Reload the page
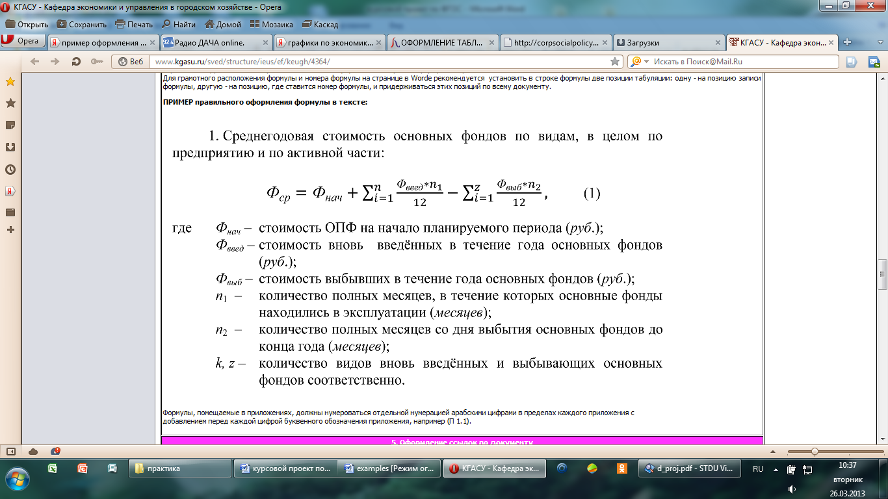 [76, 62]
